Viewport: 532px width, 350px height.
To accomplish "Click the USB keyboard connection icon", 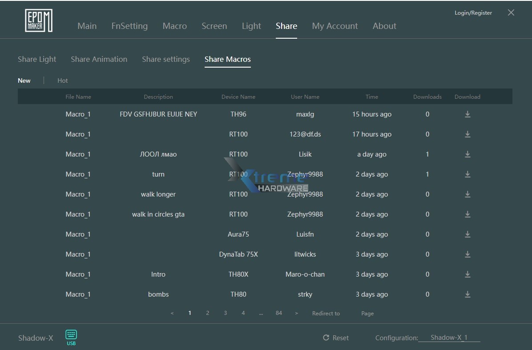I will pyautogui.click(x=71, y=337).
